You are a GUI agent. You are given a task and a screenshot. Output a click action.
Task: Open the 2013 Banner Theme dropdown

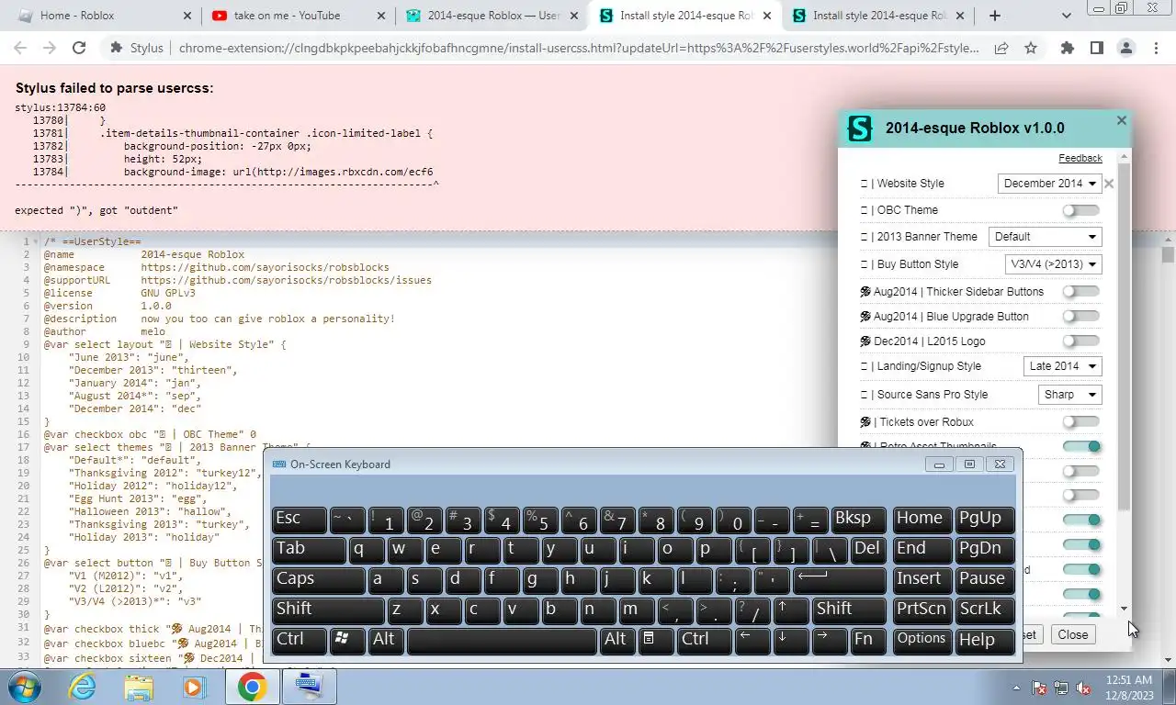click(x=1045, y=237)
